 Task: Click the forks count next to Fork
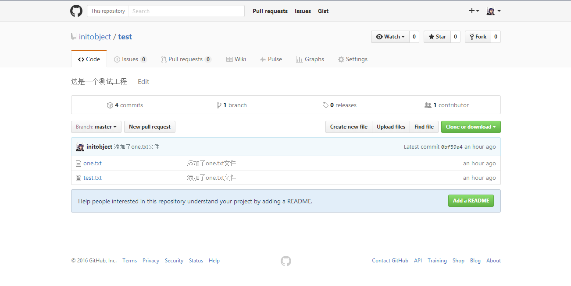tap(496, 37)
